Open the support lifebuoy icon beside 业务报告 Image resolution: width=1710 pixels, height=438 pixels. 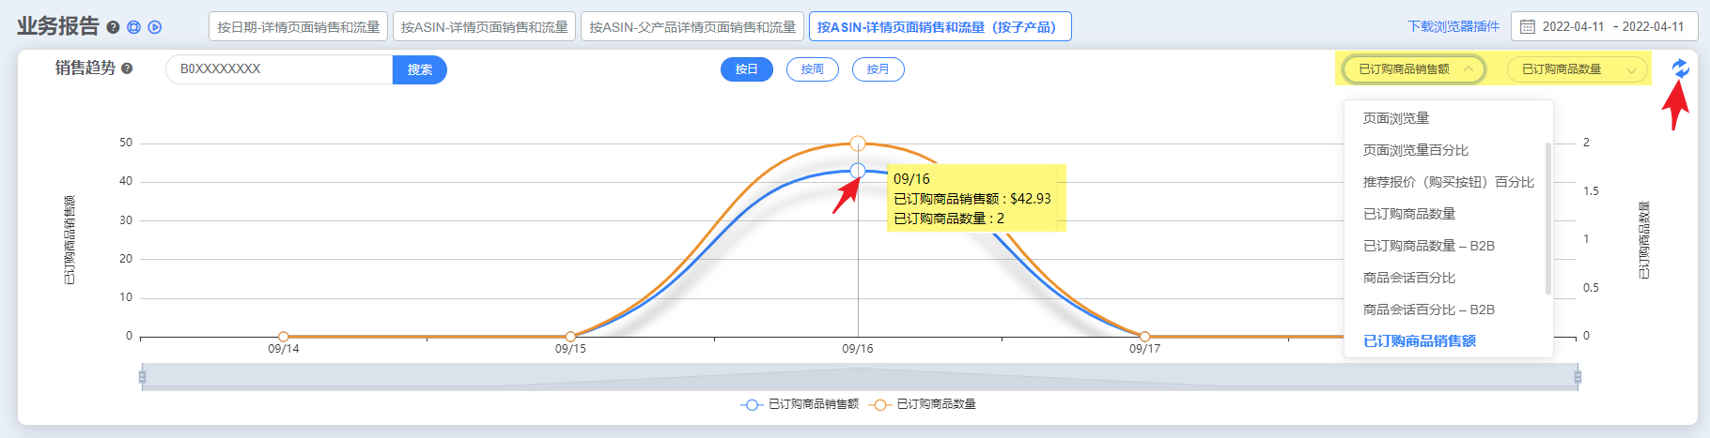(133, 27)
